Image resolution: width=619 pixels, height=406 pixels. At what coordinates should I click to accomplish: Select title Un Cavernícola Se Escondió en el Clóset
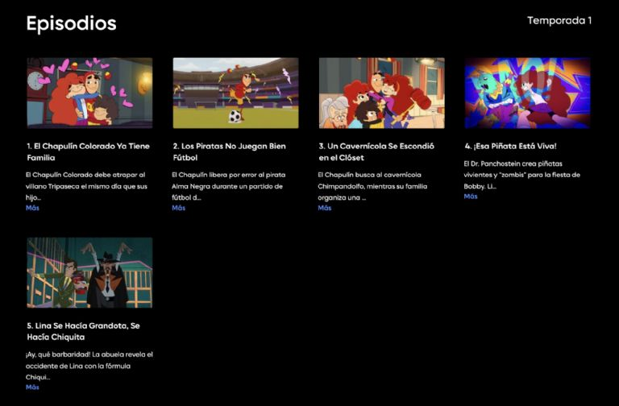click(376, 152)
